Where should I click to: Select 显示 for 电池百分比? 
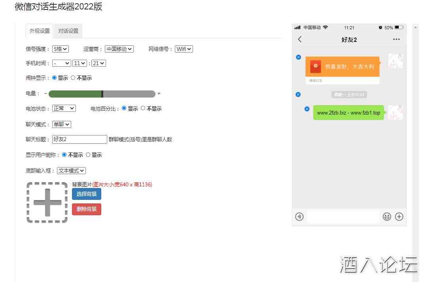tap(124, 108)
